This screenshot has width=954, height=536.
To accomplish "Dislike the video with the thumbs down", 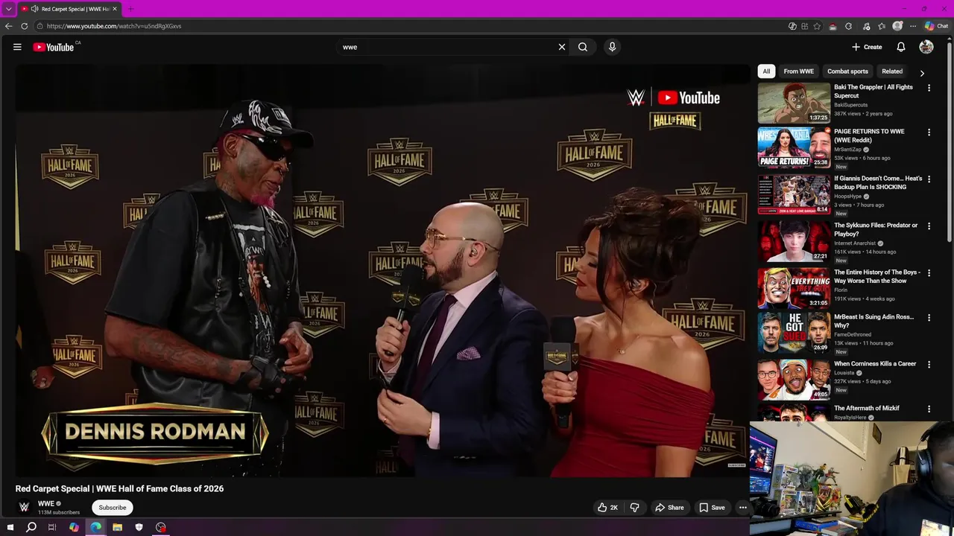I will click(634, 508).
